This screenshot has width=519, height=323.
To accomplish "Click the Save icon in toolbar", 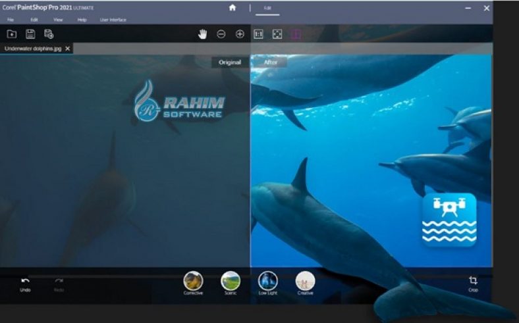I will [x=30, y=34].
